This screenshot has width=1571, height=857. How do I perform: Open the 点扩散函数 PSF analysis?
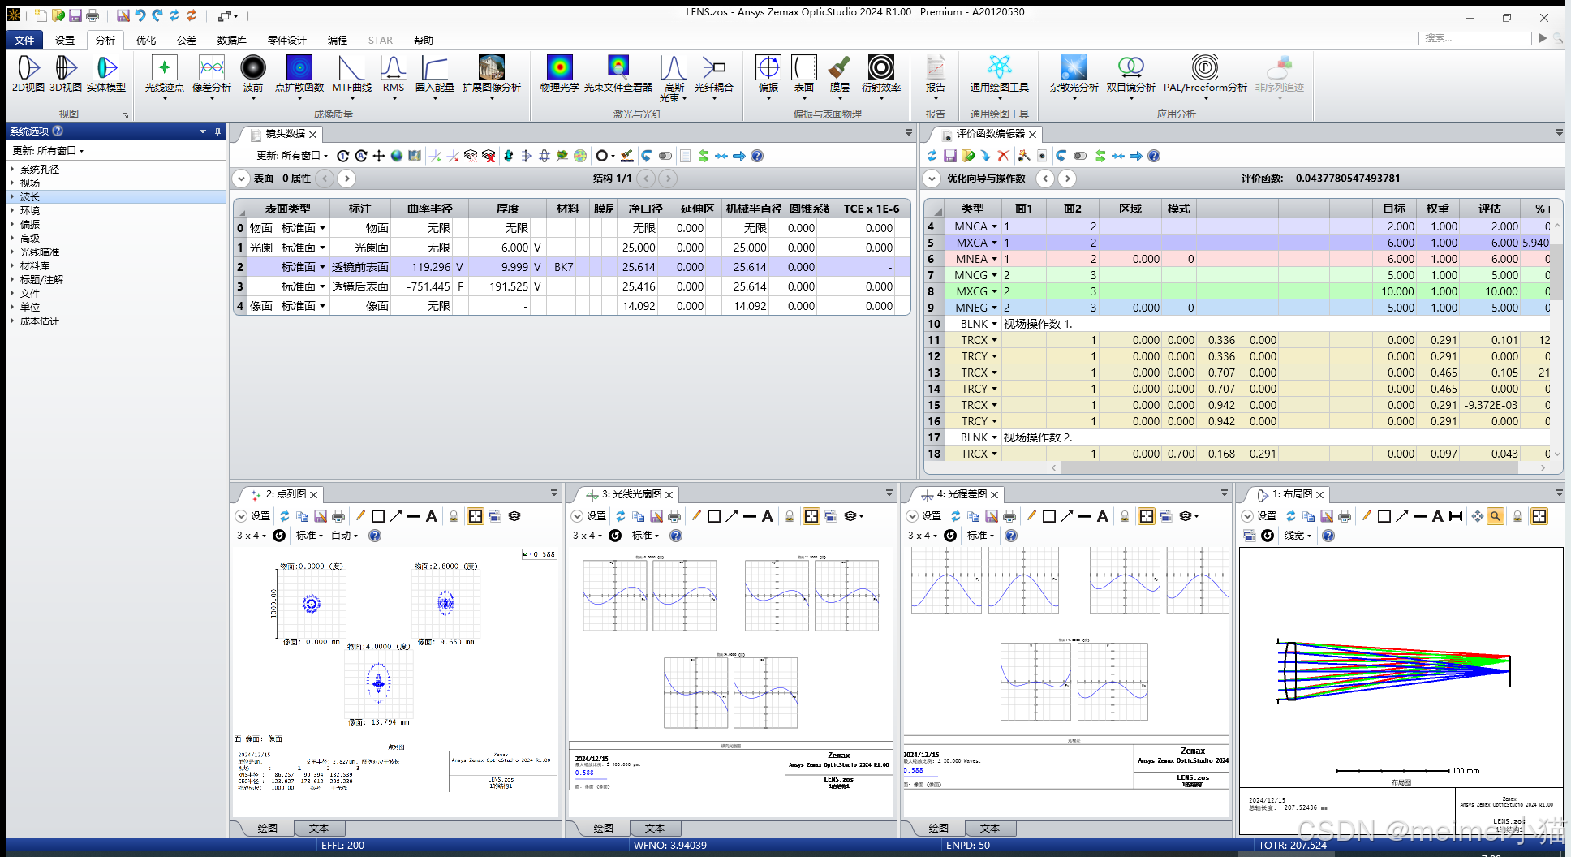[299, 77]
